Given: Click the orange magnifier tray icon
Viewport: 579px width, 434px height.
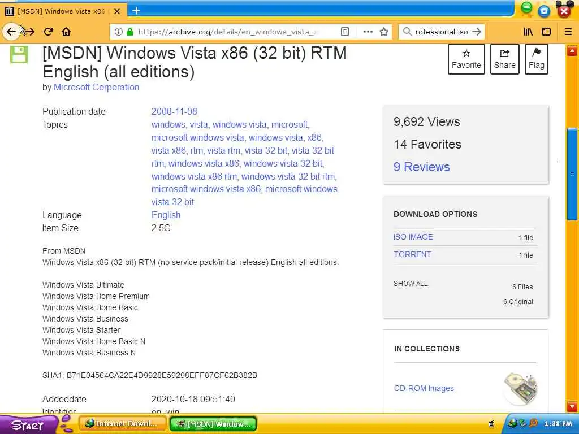Looking at the screenshot, I should tap(533, 423).
